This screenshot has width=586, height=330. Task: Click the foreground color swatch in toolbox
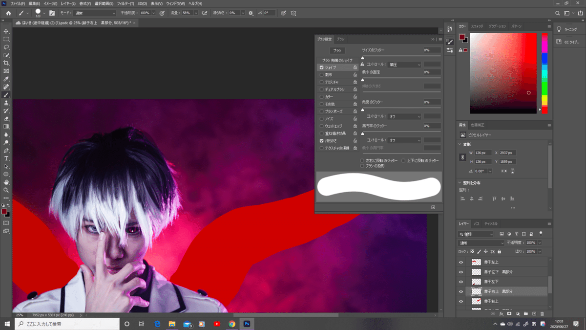5,212
